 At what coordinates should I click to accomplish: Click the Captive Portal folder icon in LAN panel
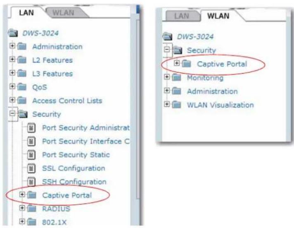point(32,195)
